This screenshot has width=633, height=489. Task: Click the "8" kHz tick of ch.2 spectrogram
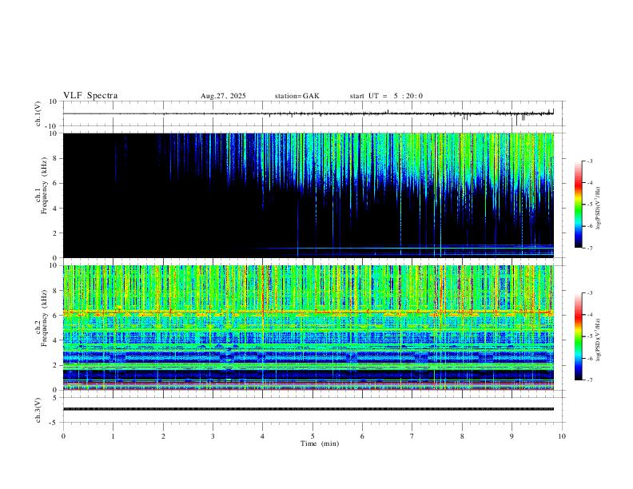(x=56, y=291)
